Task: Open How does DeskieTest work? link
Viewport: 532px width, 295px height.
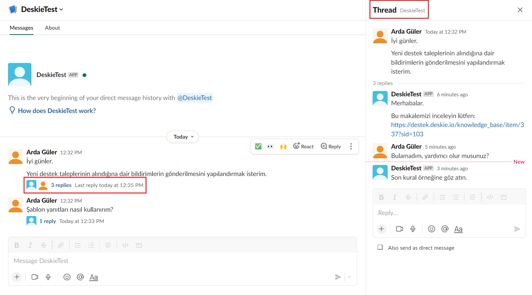Action: pos(57,111)
